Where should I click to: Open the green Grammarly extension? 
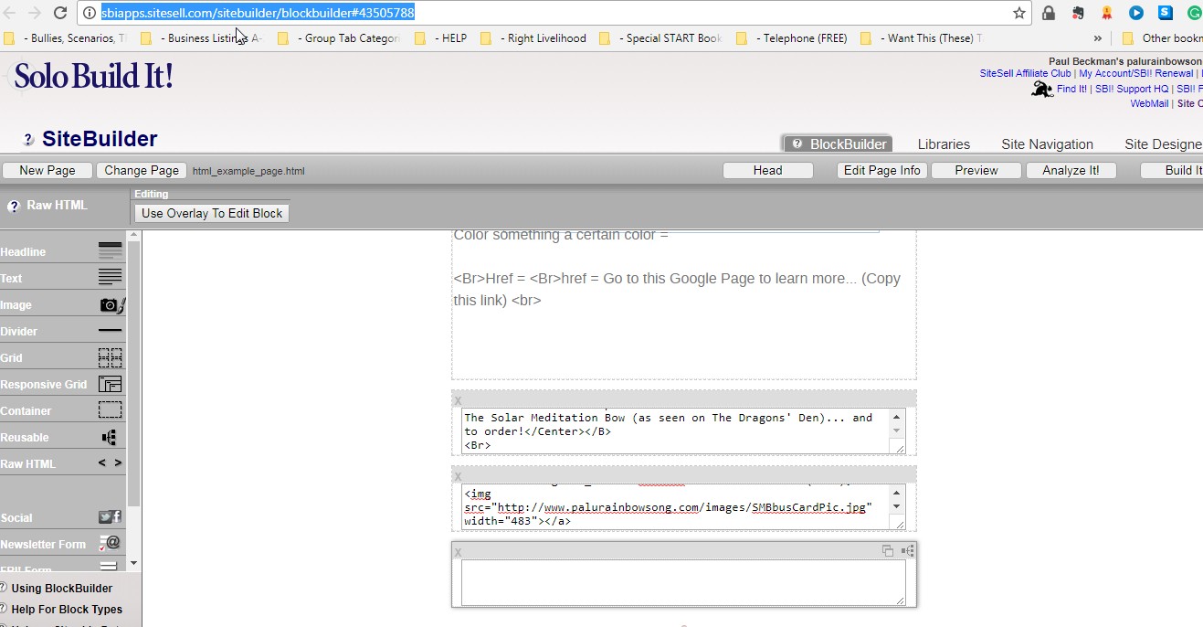1195,13
